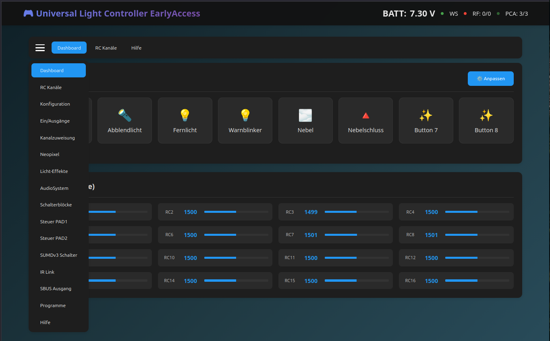Toggle the Fernlicht light bulb button

coord(185,121)
